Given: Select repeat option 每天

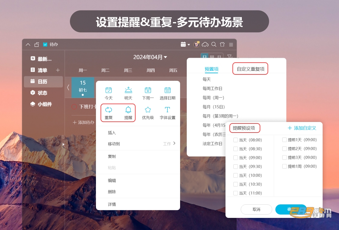Looking at the screenshot, I should (206, 79).
